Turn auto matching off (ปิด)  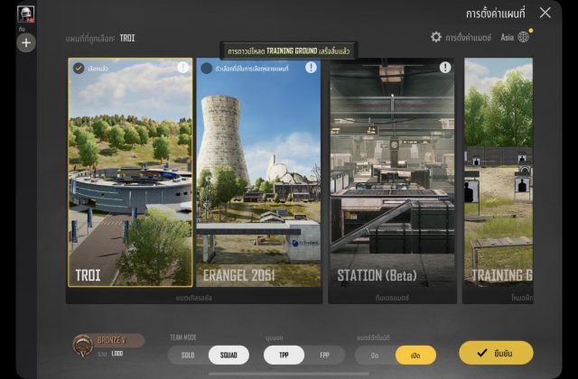coord(376,355)
